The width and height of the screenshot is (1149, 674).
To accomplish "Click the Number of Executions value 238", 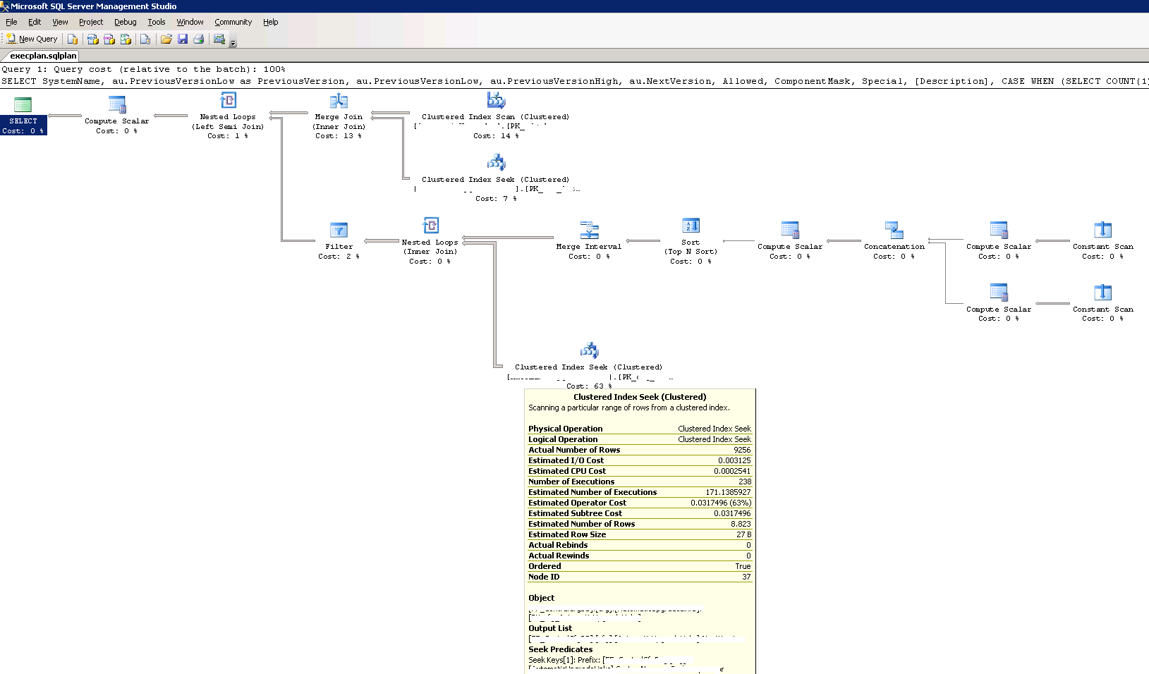I will tap(745, 482).
